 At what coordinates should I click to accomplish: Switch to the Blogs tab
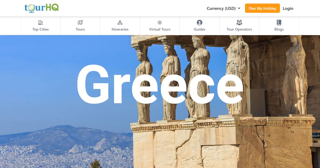click(279, 29)
